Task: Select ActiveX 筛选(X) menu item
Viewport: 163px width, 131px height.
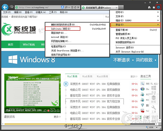Action: [77, 37]
